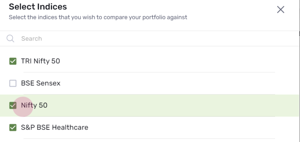The image size is (300, 142).
Task: Select the BSE Sensex label text
Action: pyautogui.click(x=41, y=83)
